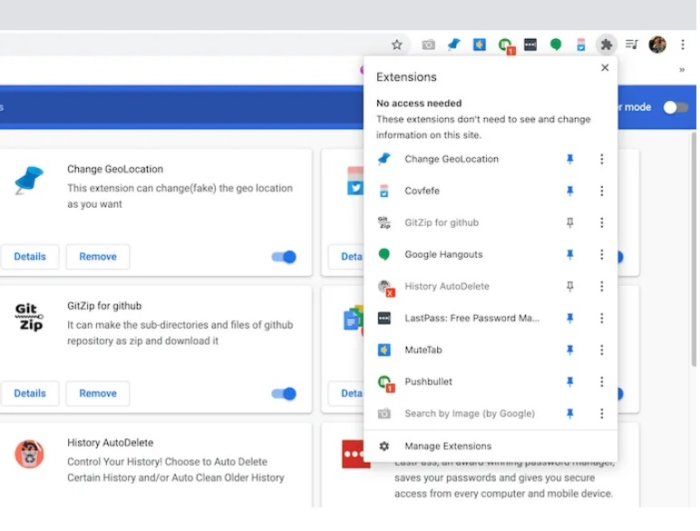Open the media controls playlist icon
Screen dimensions: 700x531
tap(631, 44)
